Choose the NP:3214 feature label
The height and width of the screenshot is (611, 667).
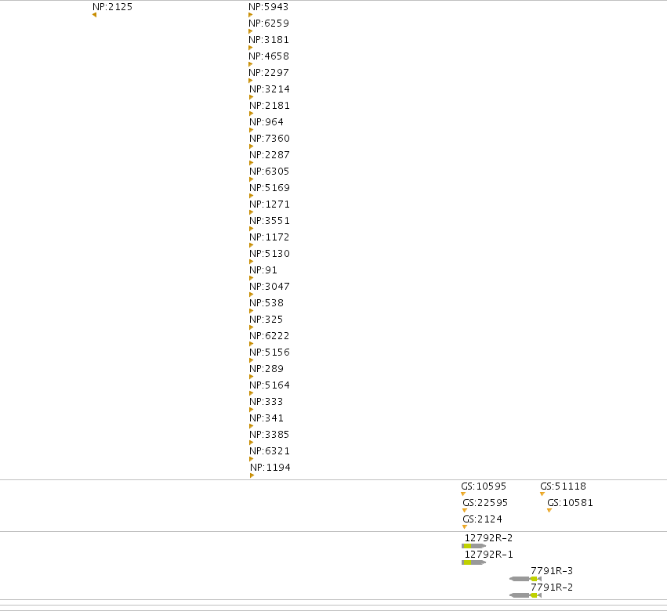270,89
